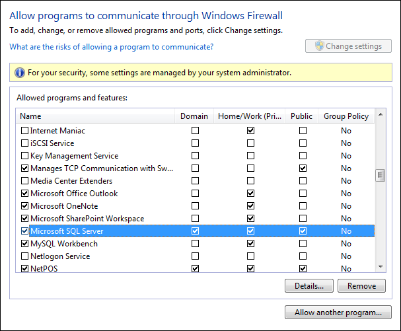Uncheck Public checkbox for NetPOS
Screen dimensions: 401x331
pos(303,268)
